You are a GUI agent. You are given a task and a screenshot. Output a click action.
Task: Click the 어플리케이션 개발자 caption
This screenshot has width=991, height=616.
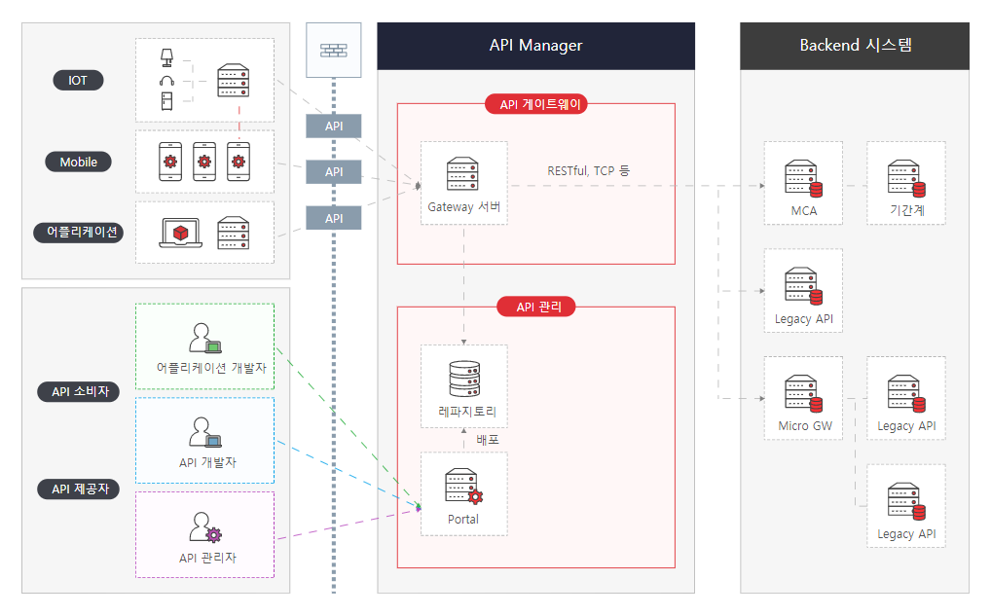tap(211, 368)
